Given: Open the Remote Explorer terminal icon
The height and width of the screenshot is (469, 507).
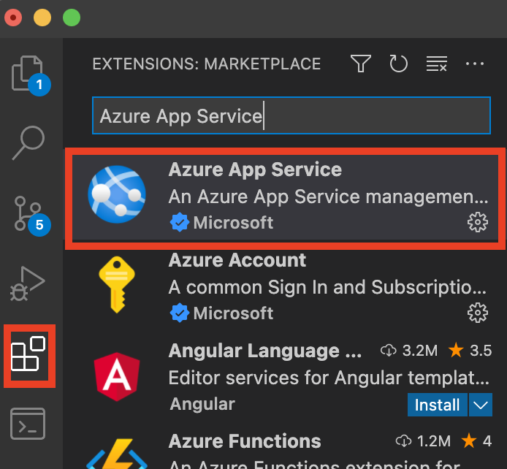Looking at the screenshot, I should point(29,424).
